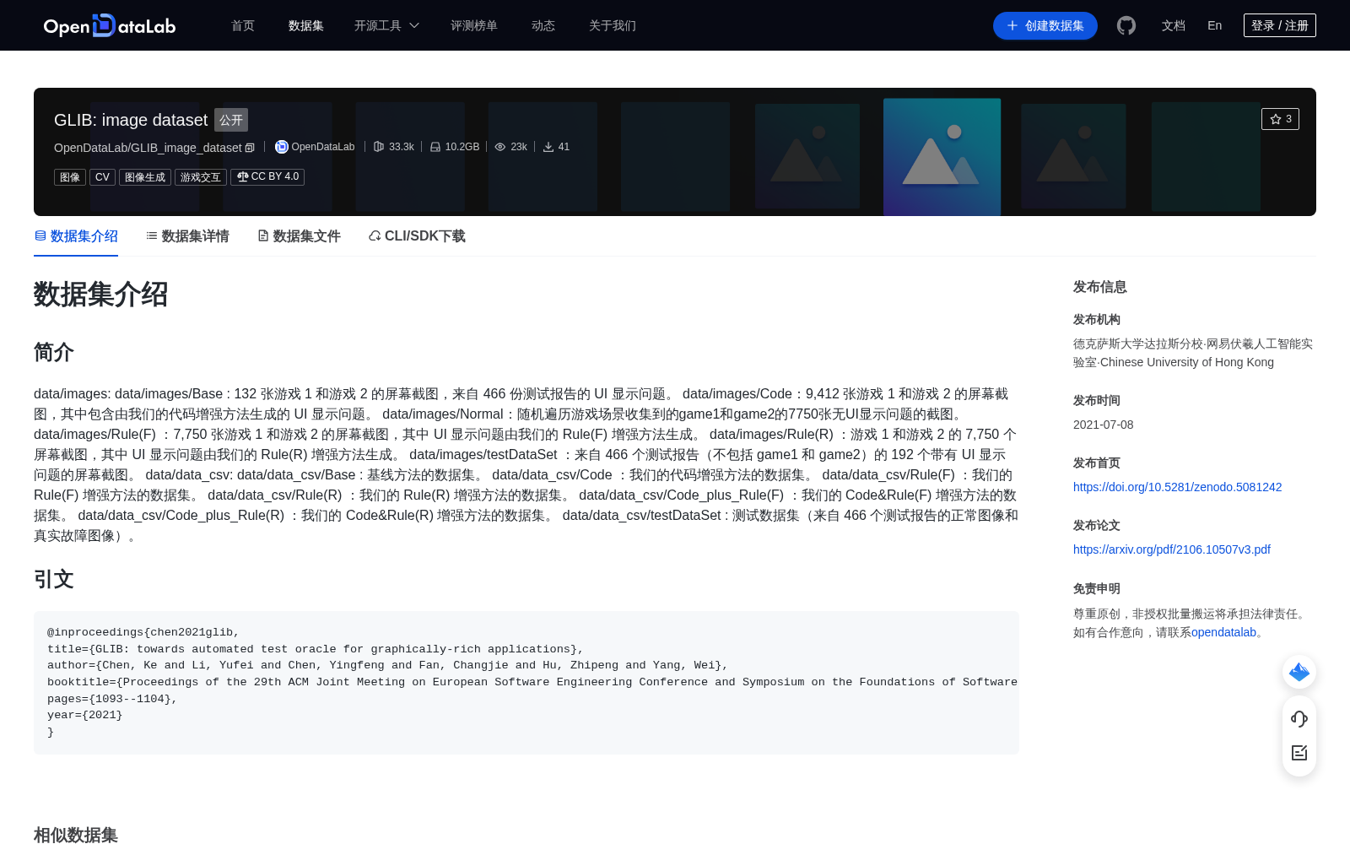1350x844 pixels.
Task: Click the 游戏交互 tag
Action: point(201,177)
